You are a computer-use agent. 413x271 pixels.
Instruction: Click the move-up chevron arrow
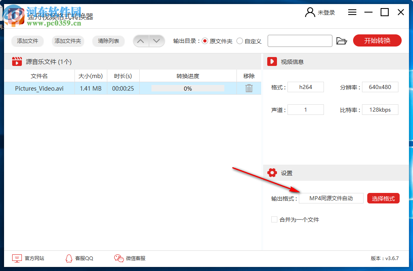141,41
